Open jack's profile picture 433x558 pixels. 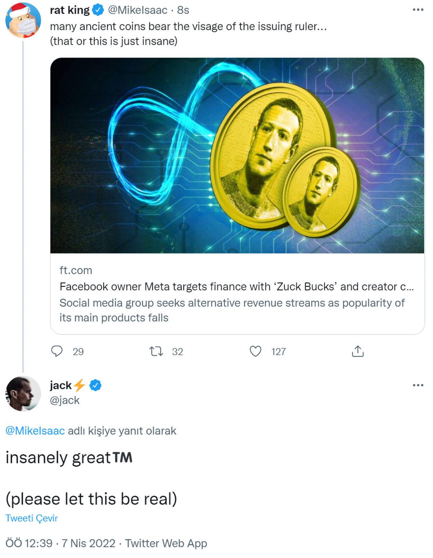23,393
